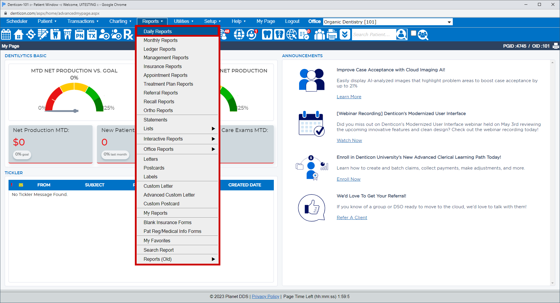The height and width of the screenshot is (303, 560).
Task: Click the Scheduler menu item
Action: coord(17,21)
